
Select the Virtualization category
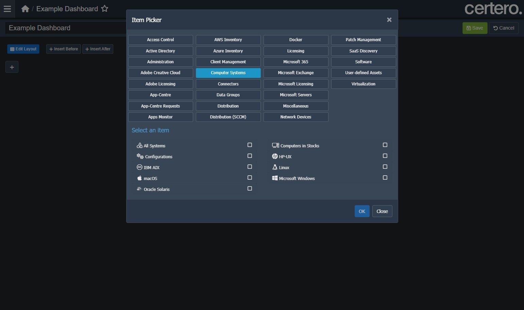[364, 84]
